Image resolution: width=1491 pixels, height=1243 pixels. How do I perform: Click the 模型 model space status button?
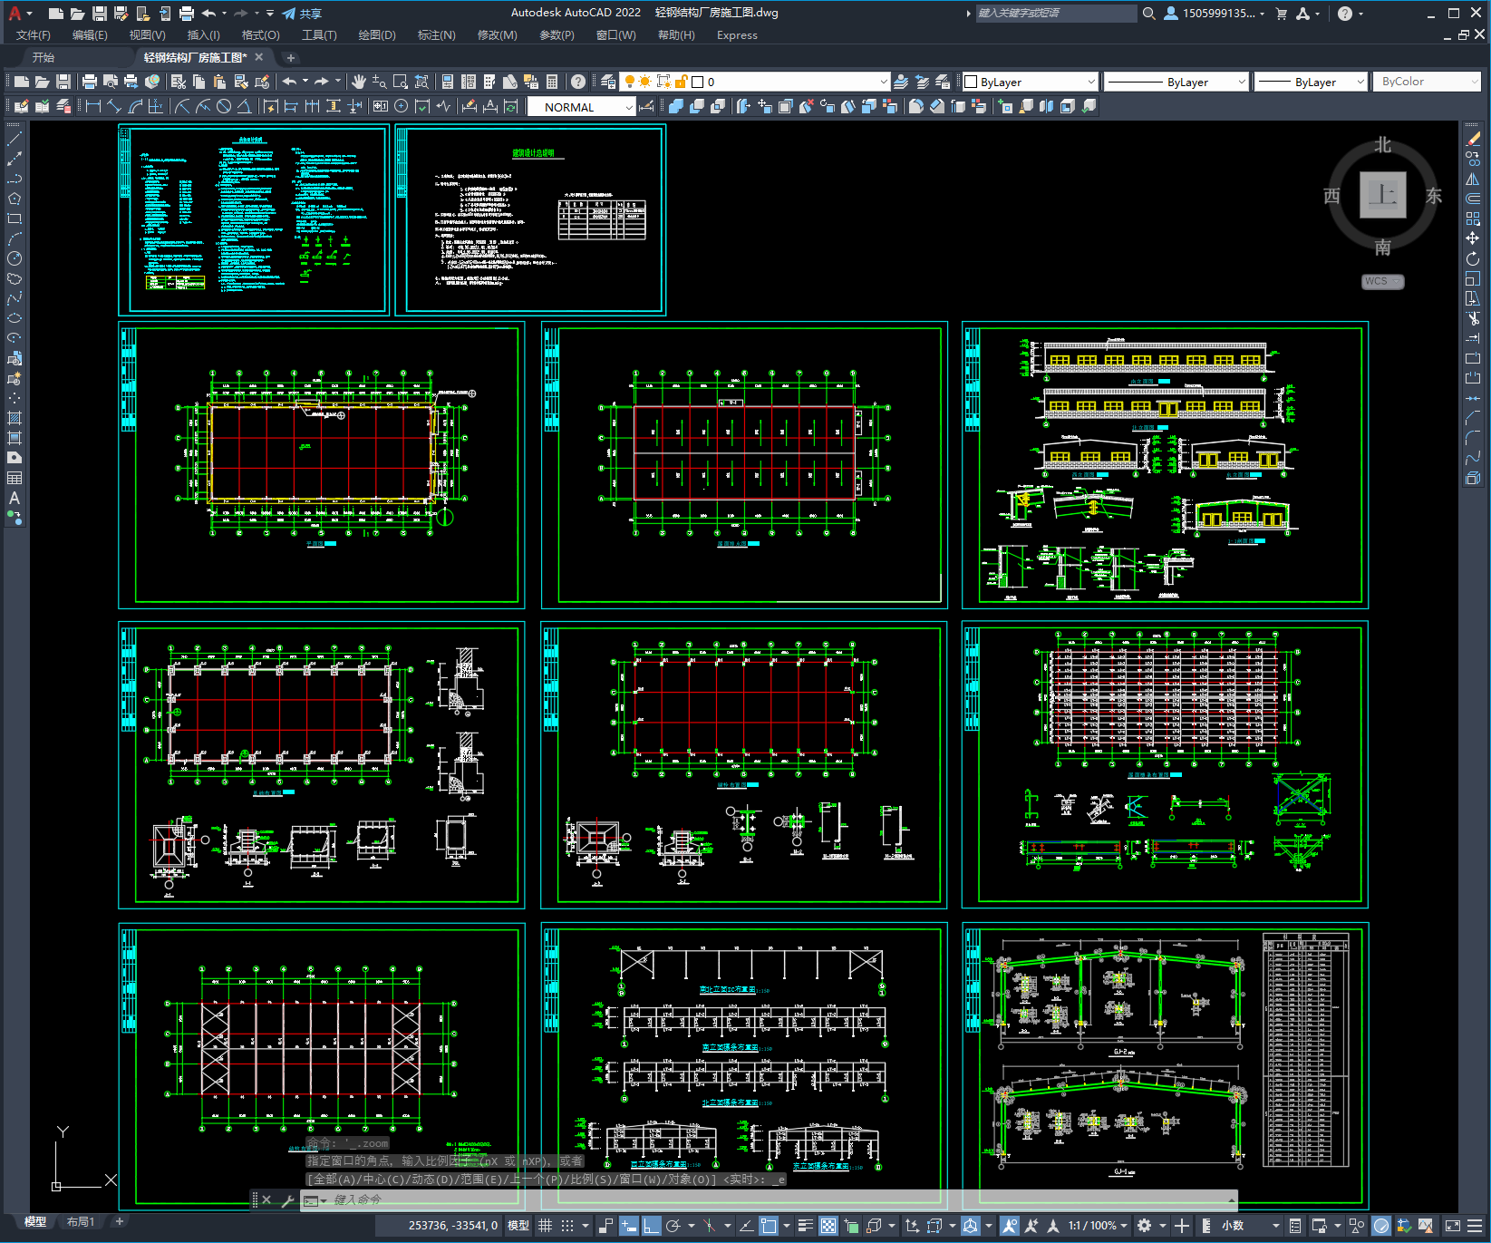click(x=518, y=1226)
